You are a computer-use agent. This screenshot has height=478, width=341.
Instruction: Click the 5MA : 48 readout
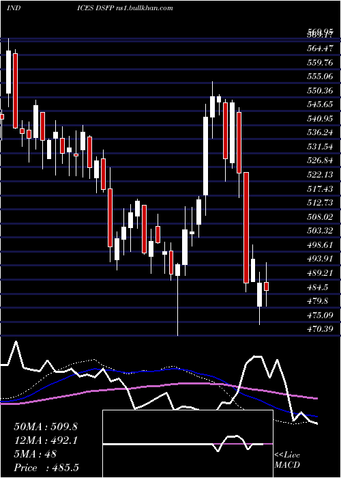click(35, 454)
